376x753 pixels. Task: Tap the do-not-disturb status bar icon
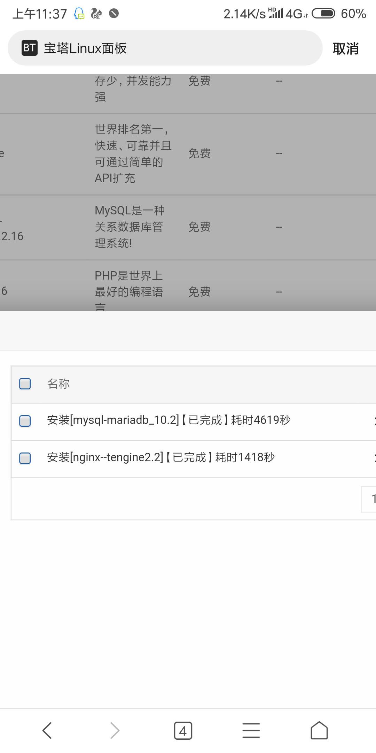coord(114,14)
